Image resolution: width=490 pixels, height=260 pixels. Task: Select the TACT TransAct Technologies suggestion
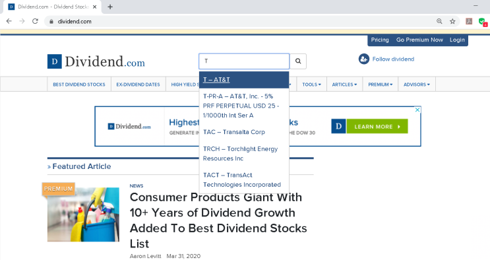pos(244,180)
